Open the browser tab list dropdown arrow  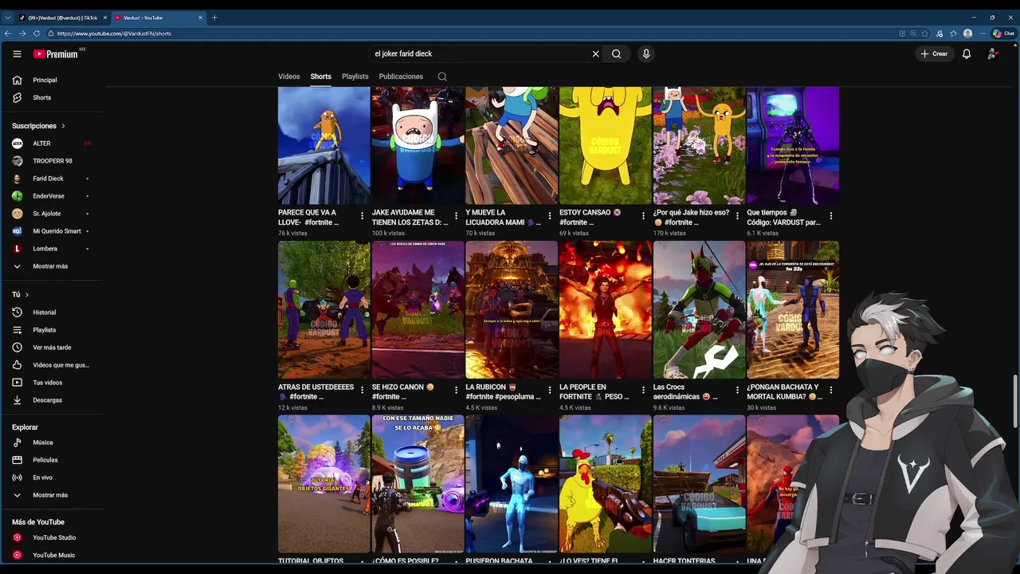coord(8,18)
